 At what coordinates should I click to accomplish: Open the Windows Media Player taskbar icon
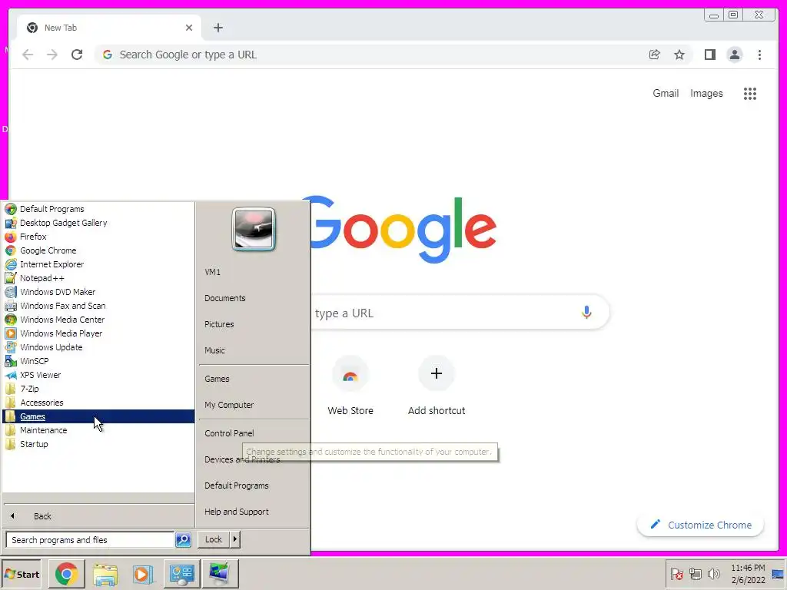coord(143,574)
